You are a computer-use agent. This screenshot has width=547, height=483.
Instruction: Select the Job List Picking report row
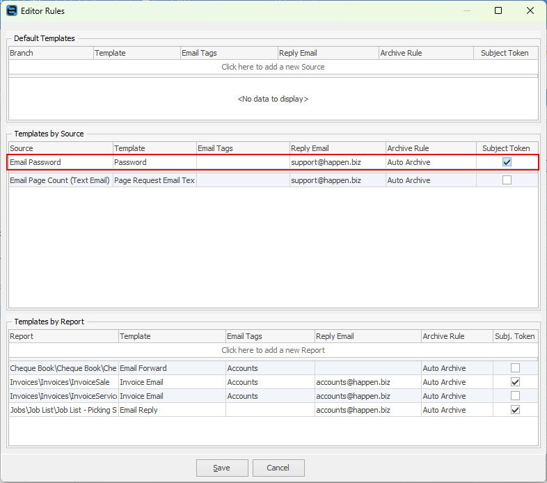point(63,410)
